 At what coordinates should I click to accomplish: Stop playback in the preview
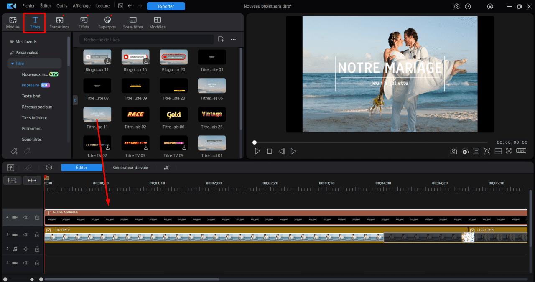[x=270, y=151]
